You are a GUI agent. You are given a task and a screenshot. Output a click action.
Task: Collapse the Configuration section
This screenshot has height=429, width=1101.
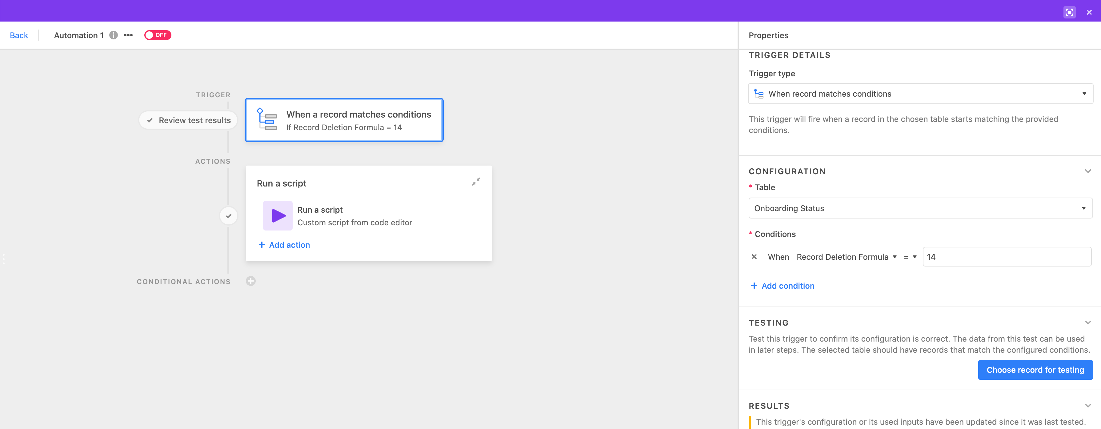point(1088,171)
